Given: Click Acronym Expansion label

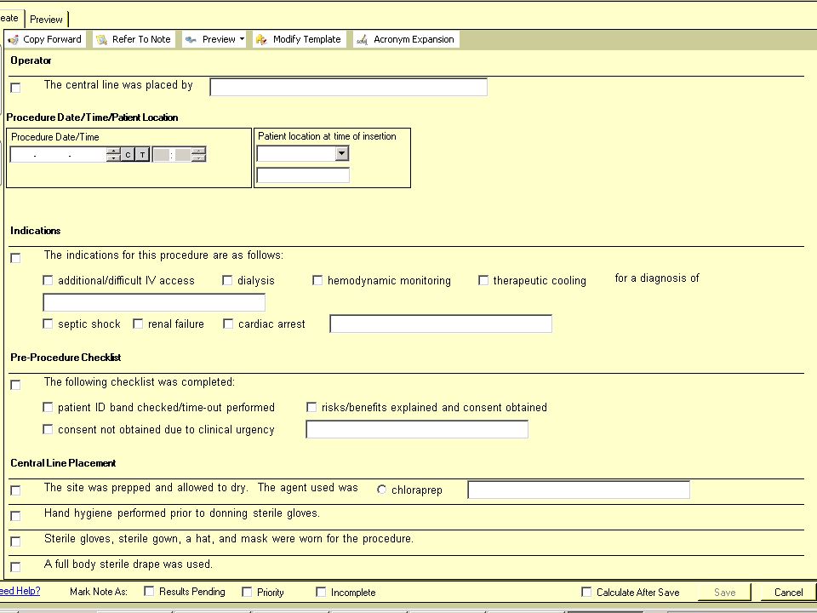Looking at the screenshot, I should coord(414,39).
